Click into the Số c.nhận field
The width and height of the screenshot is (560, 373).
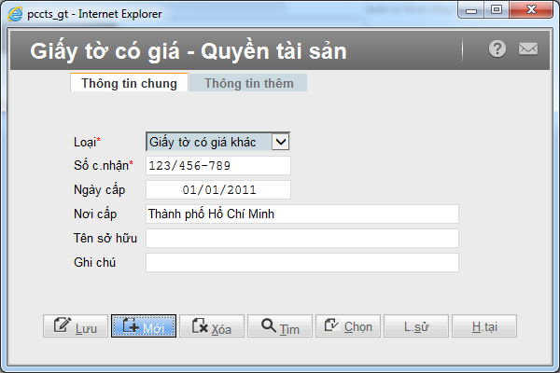[218, 166]
